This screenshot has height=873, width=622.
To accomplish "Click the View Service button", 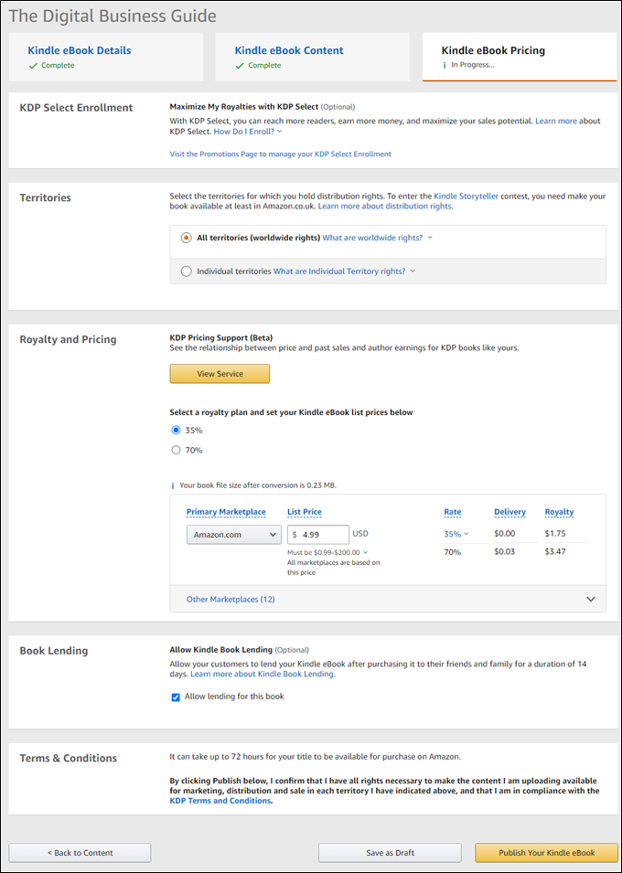I will (x=220, y=374).
